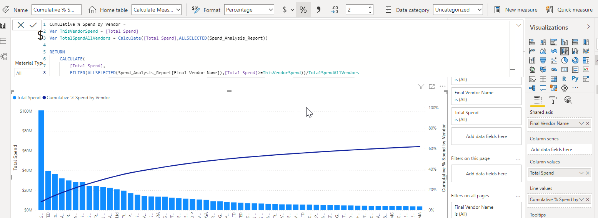Open the Home table dropdown

[x=157, y=10]
